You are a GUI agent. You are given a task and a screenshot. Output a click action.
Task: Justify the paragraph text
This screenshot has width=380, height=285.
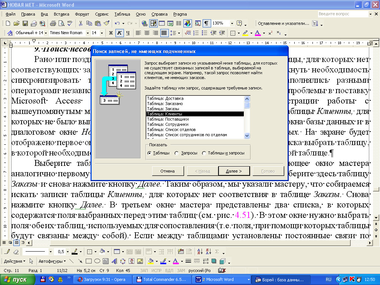tap(164, 33)
